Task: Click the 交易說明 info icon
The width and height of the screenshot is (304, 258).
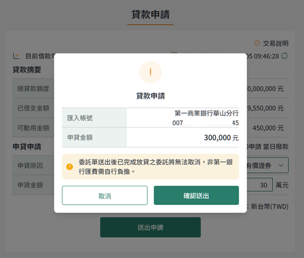Action: [257, 43]
